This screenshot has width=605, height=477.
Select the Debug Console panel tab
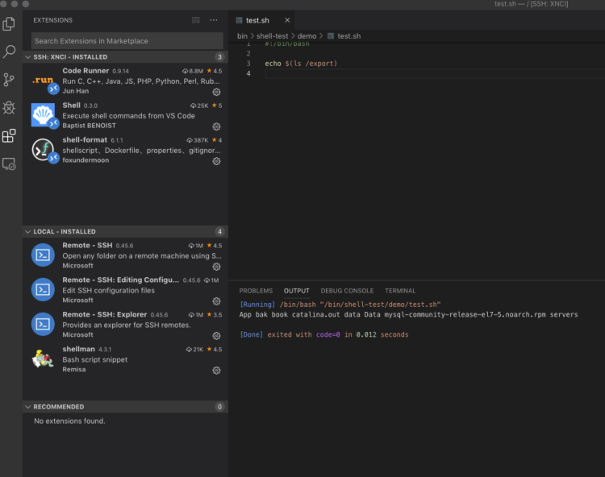(x=347, y=291)
